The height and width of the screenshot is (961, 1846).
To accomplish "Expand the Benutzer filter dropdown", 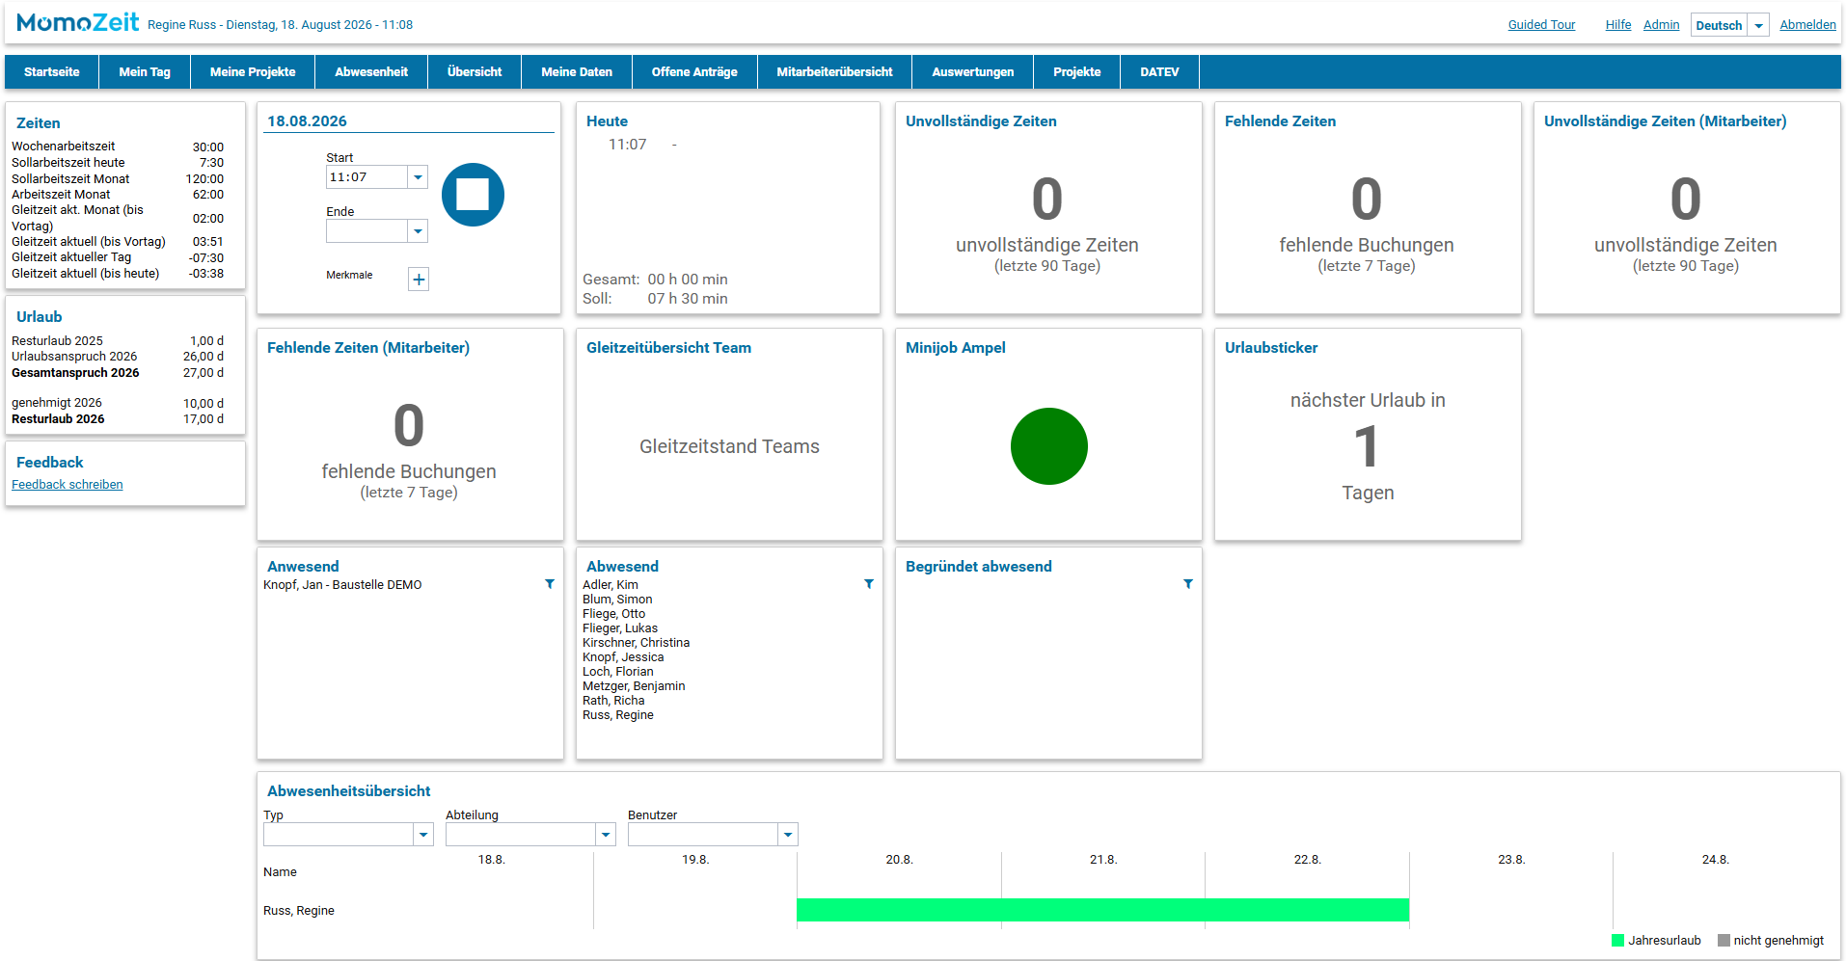I will click(788, 835).
